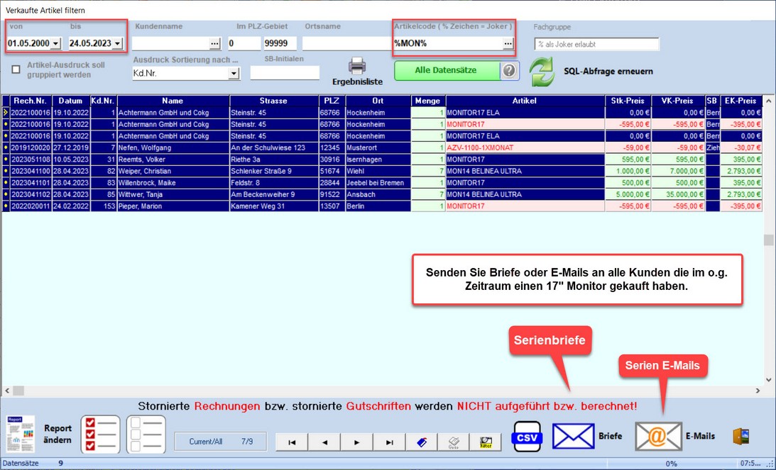Sort by the Datum column header
776x470 pixels.
click(70, 101)
